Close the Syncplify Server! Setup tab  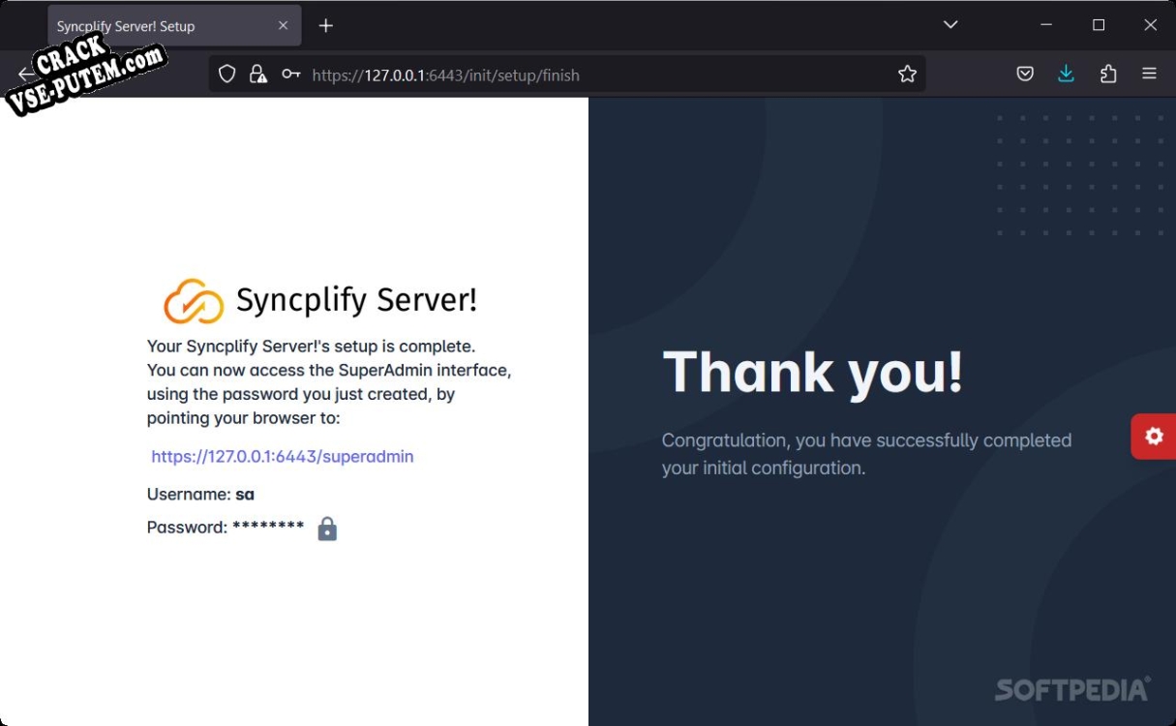tap(283, 26)
